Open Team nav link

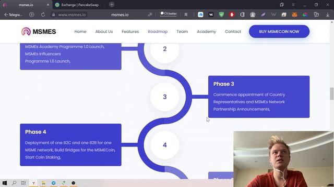182,32
